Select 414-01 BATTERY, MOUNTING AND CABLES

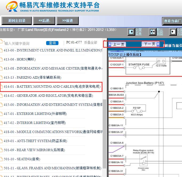pyautogui.click(x=52, y=87)
